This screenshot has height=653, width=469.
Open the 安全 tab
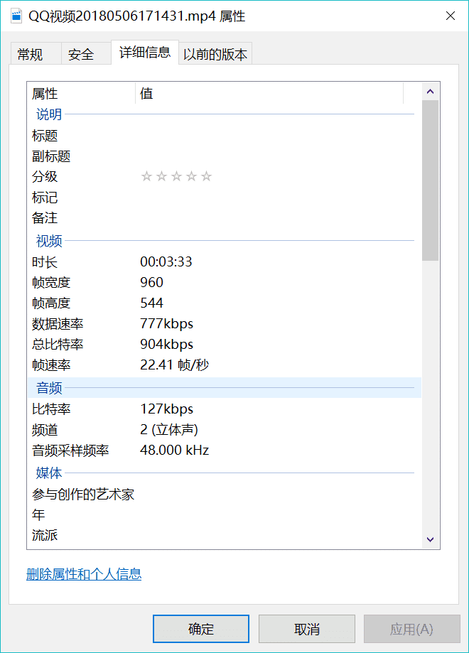click(x=81, y=54)
